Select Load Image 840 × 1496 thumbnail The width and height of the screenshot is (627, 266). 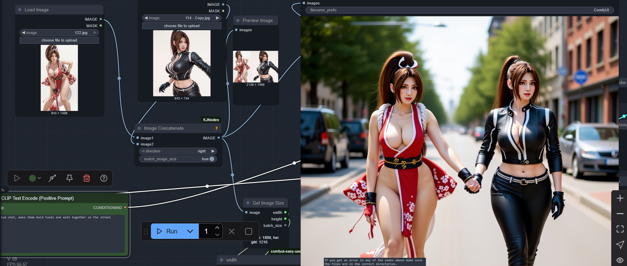click(x=59, y=78)
